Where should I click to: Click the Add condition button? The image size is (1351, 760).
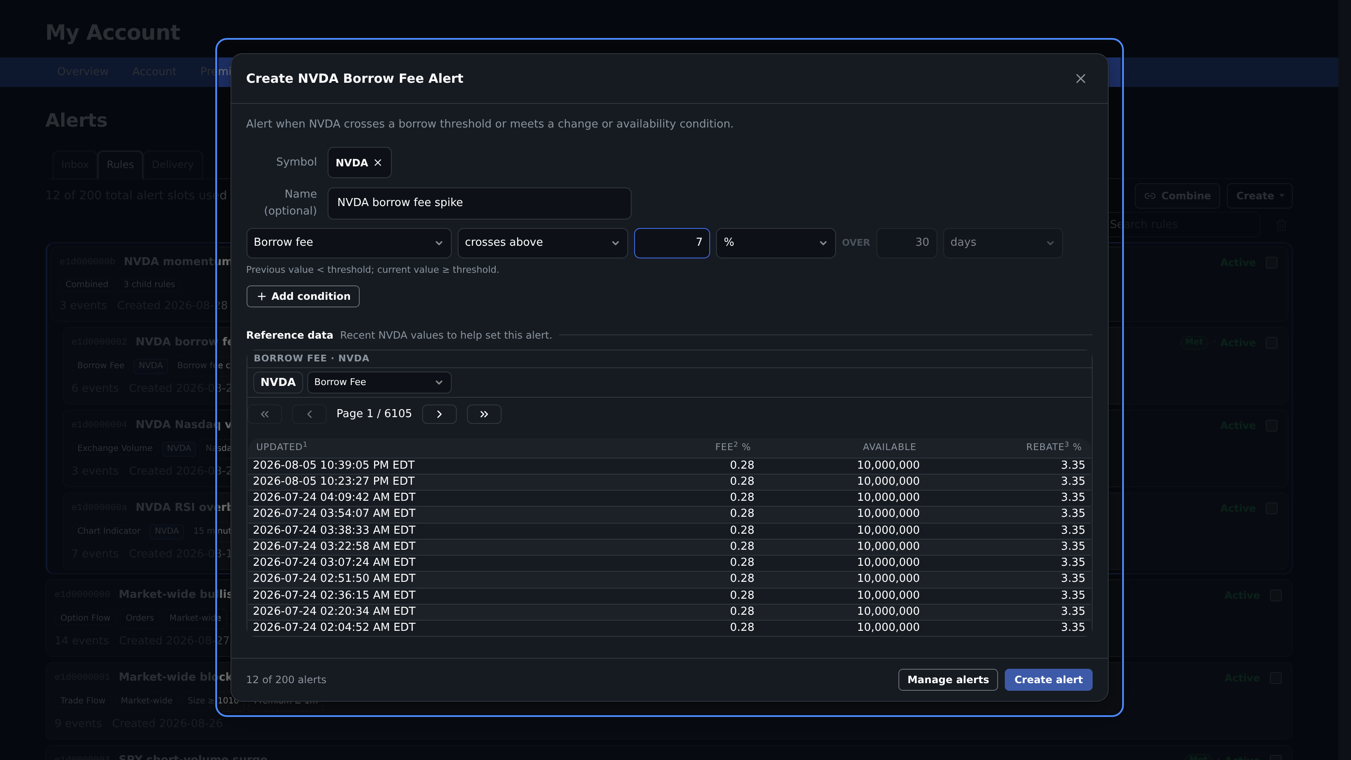pos(303,296)
